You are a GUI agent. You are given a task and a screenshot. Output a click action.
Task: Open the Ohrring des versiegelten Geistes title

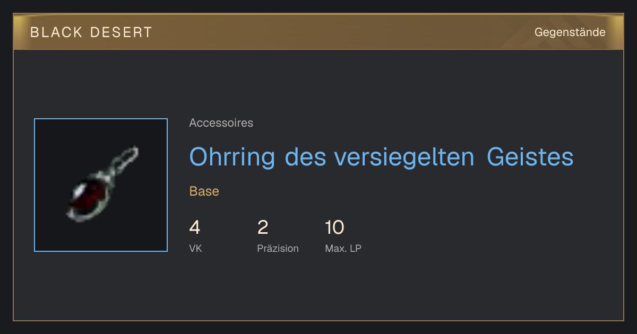coord(381,157)
